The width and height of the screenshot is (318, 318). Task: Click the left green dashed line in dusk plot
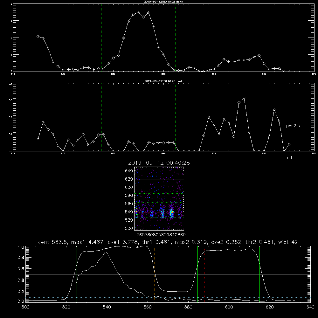101,117
